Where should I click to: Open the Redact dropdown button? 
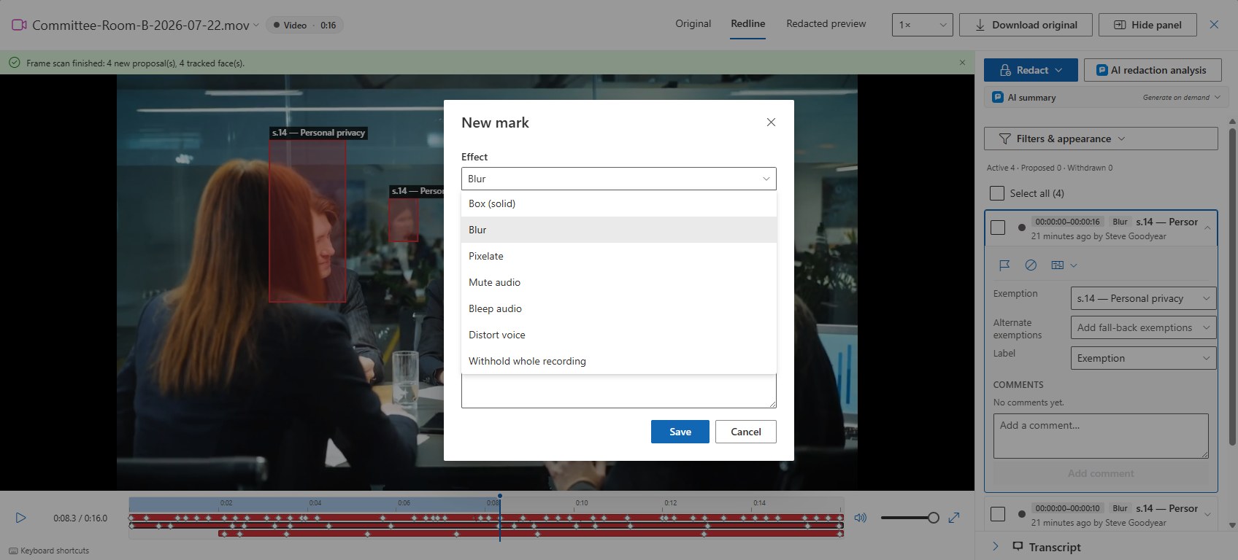point(1031,70)
